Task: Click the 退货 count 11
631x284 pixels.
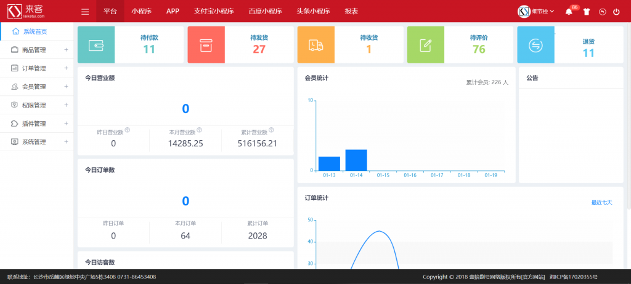Action: pos(588,53)
